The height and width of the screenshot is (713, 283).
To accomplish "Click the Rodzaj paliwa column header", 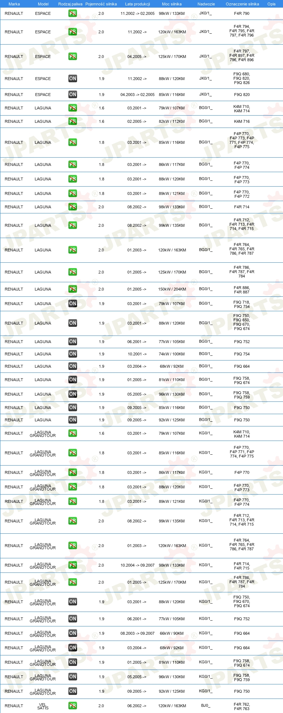I will 70,4.
